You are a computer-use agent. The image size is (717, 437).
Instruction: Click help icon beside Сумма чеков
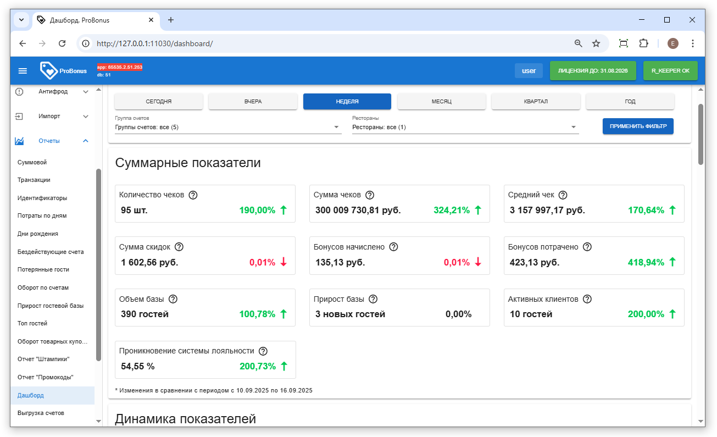point(370,195)
